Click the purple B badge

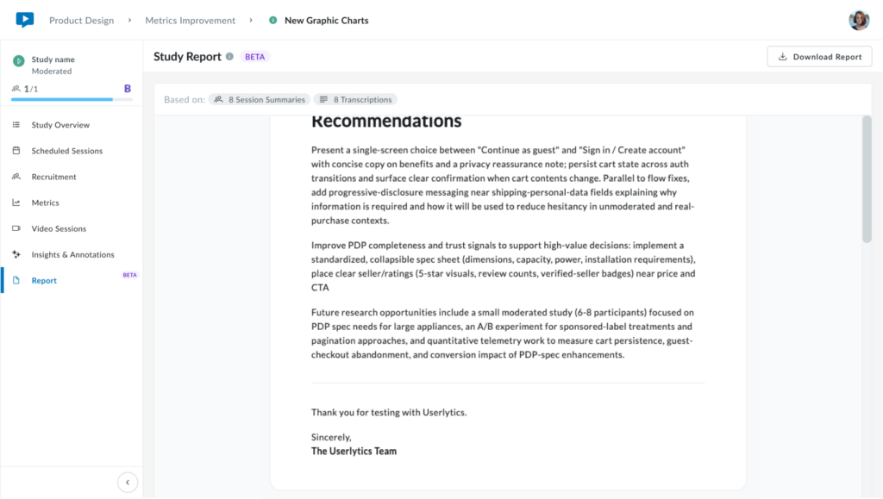click(x=128, y=88)
